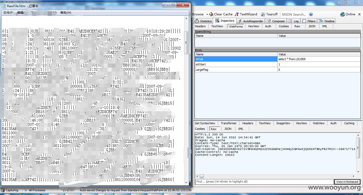Open response Auth tab
Image resolution: width=363 pixels, height=195 pixels.
click(334, 123)
